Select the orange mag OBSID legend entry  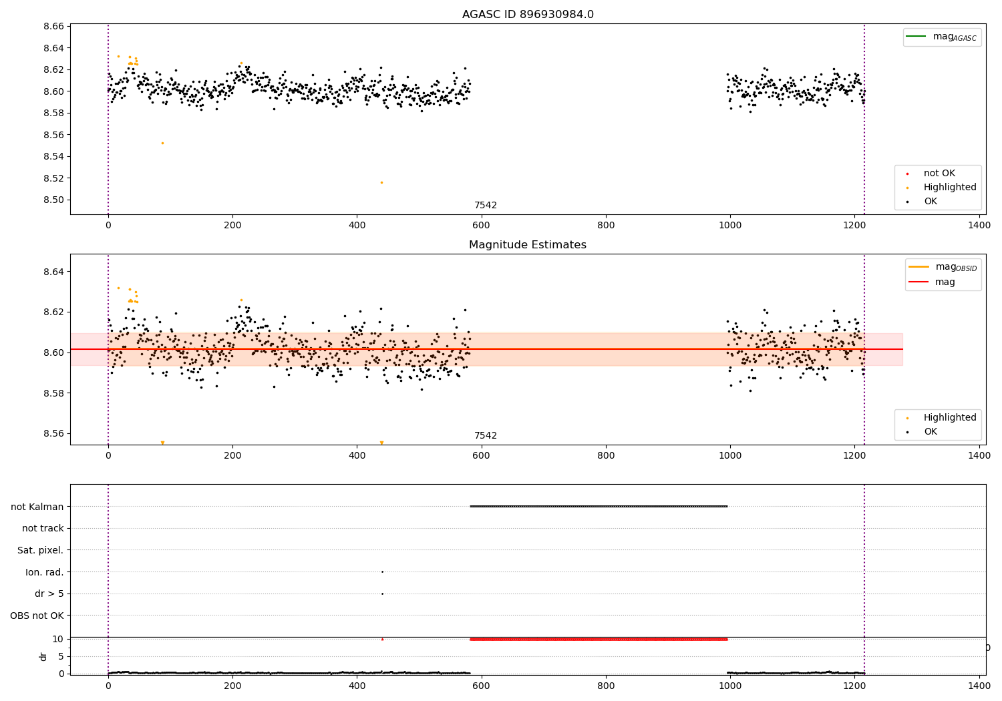click(943, 267)
